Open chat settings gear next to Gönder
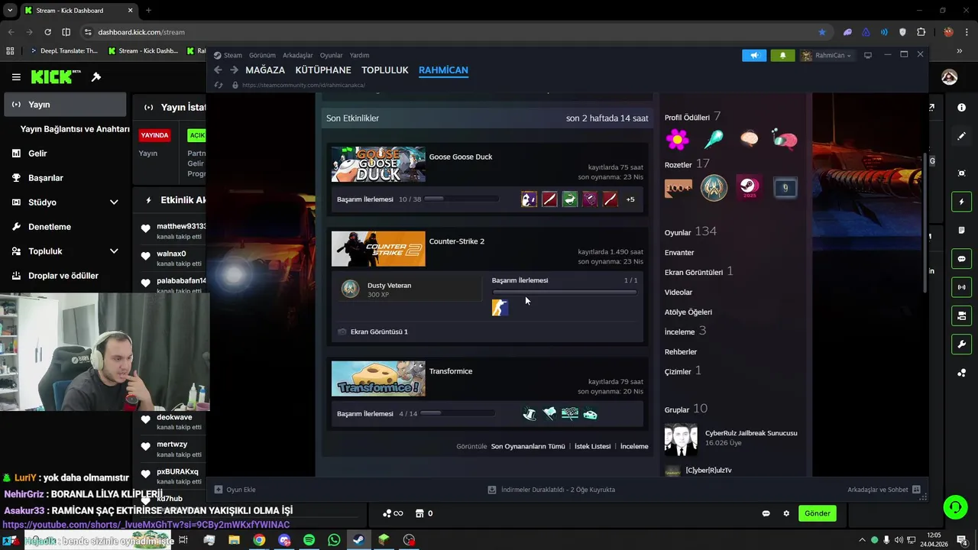 click(786, 513)
